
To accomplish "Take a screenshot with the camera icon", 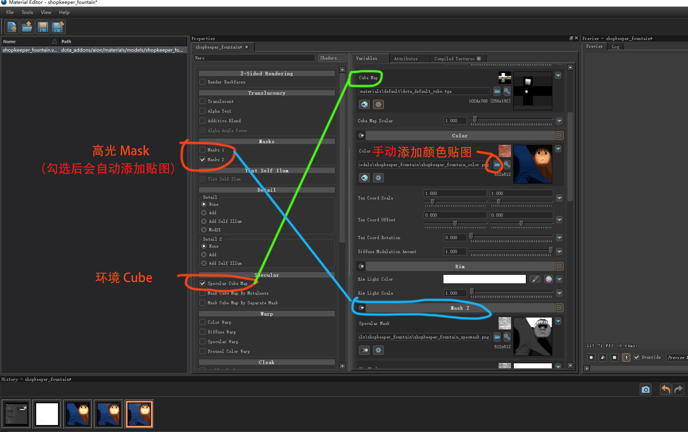I will point(645,389).
